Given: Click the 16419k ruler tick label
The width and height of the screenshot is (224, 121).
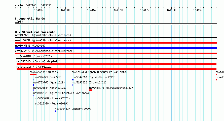Looking at the screenshot, I should 198,10.
